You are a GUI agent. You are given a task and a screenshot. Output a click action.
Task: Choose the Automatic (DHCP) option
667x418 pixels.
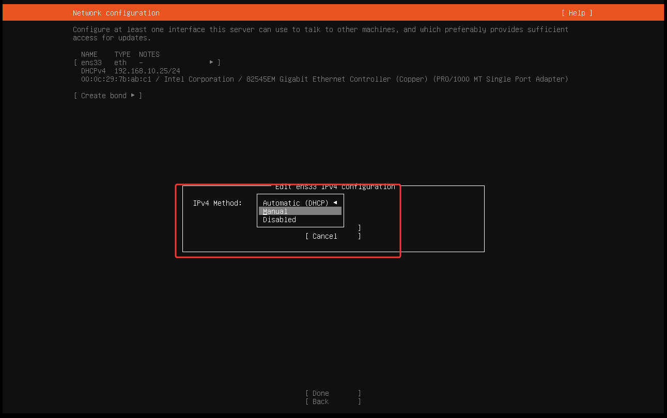point(296,203)
